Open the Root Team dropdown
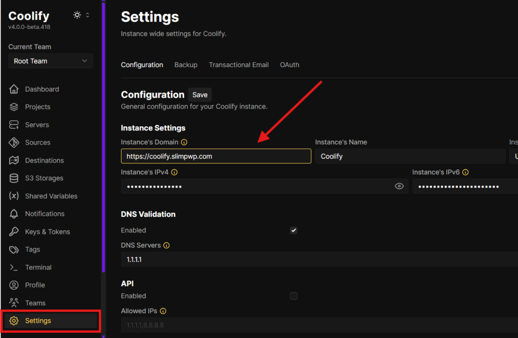The image size is (518, 338). pyautogui.click(x=51, y=61)
